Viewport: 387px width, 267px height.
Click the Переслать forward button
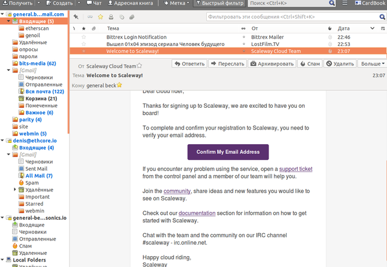[x=227, y=64]
